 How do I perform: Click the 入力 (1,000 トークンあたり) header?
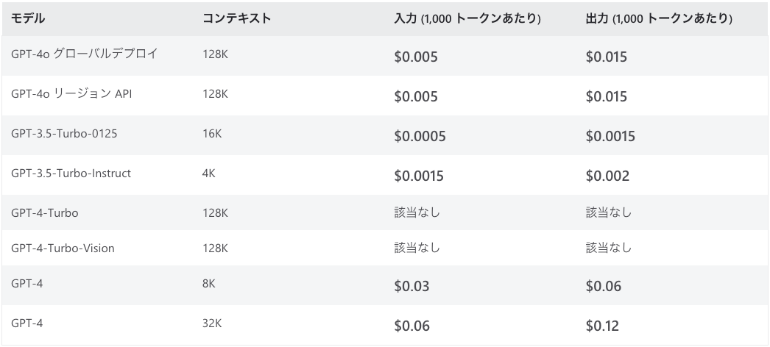coord(467,18)
